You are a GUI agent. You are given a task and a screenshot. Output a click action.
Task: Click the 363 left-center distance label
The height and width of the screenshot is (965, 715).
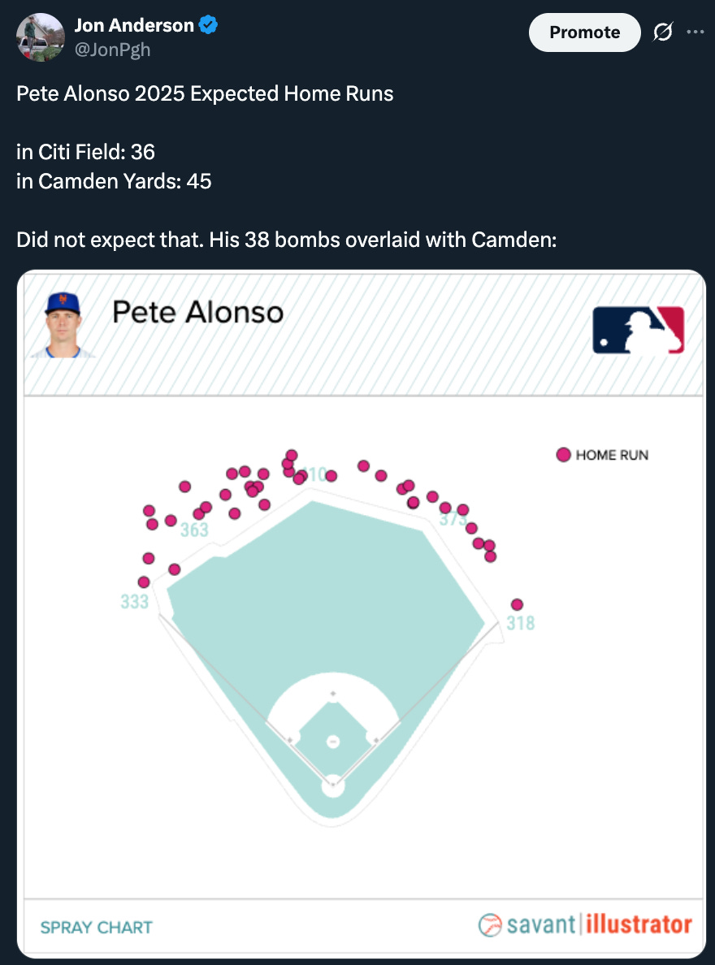pyautogui.click(x=194, y=530)
